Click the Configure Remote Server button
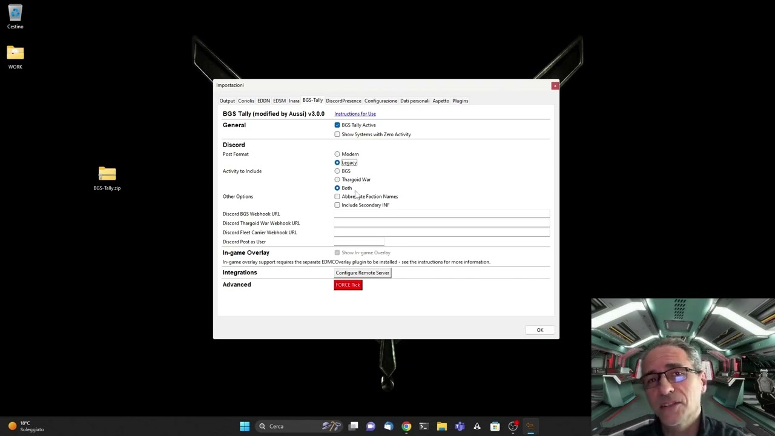The image size is (775, 436). coord(363,273)
